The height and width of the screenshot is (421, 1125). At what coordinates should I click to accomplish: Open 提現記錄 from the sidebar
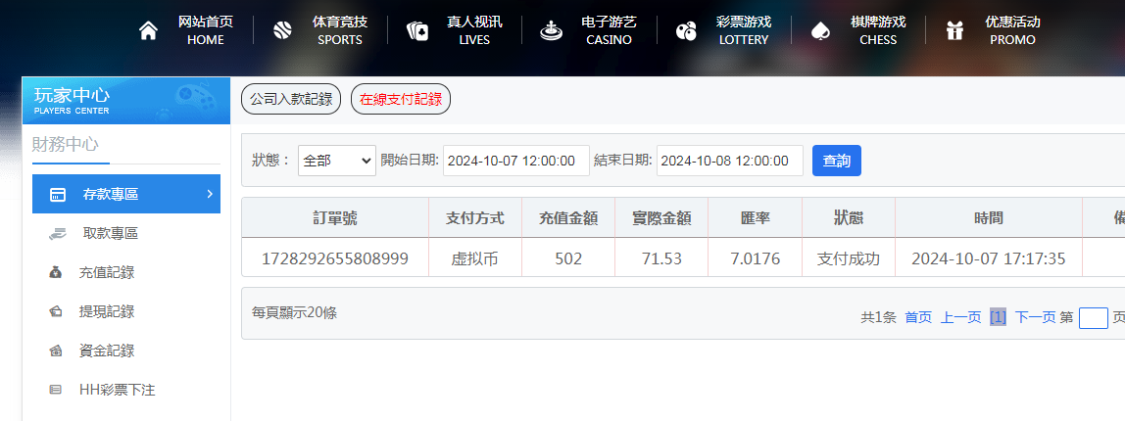(x=106, y=311)
